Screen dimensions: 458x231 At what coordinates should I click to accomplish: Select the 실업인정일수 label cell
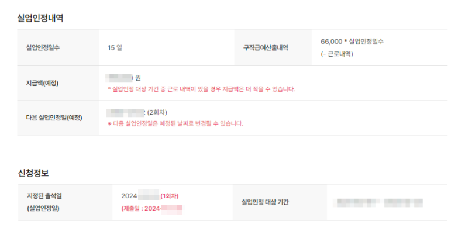[58, 47]
